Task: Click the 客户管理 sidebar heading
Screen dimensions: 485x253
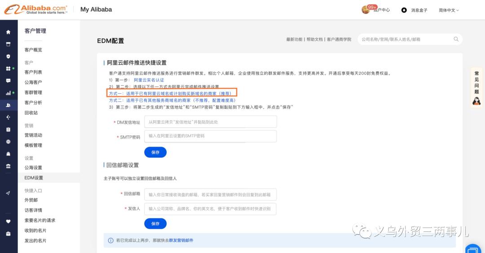Action: click(35, 31)
